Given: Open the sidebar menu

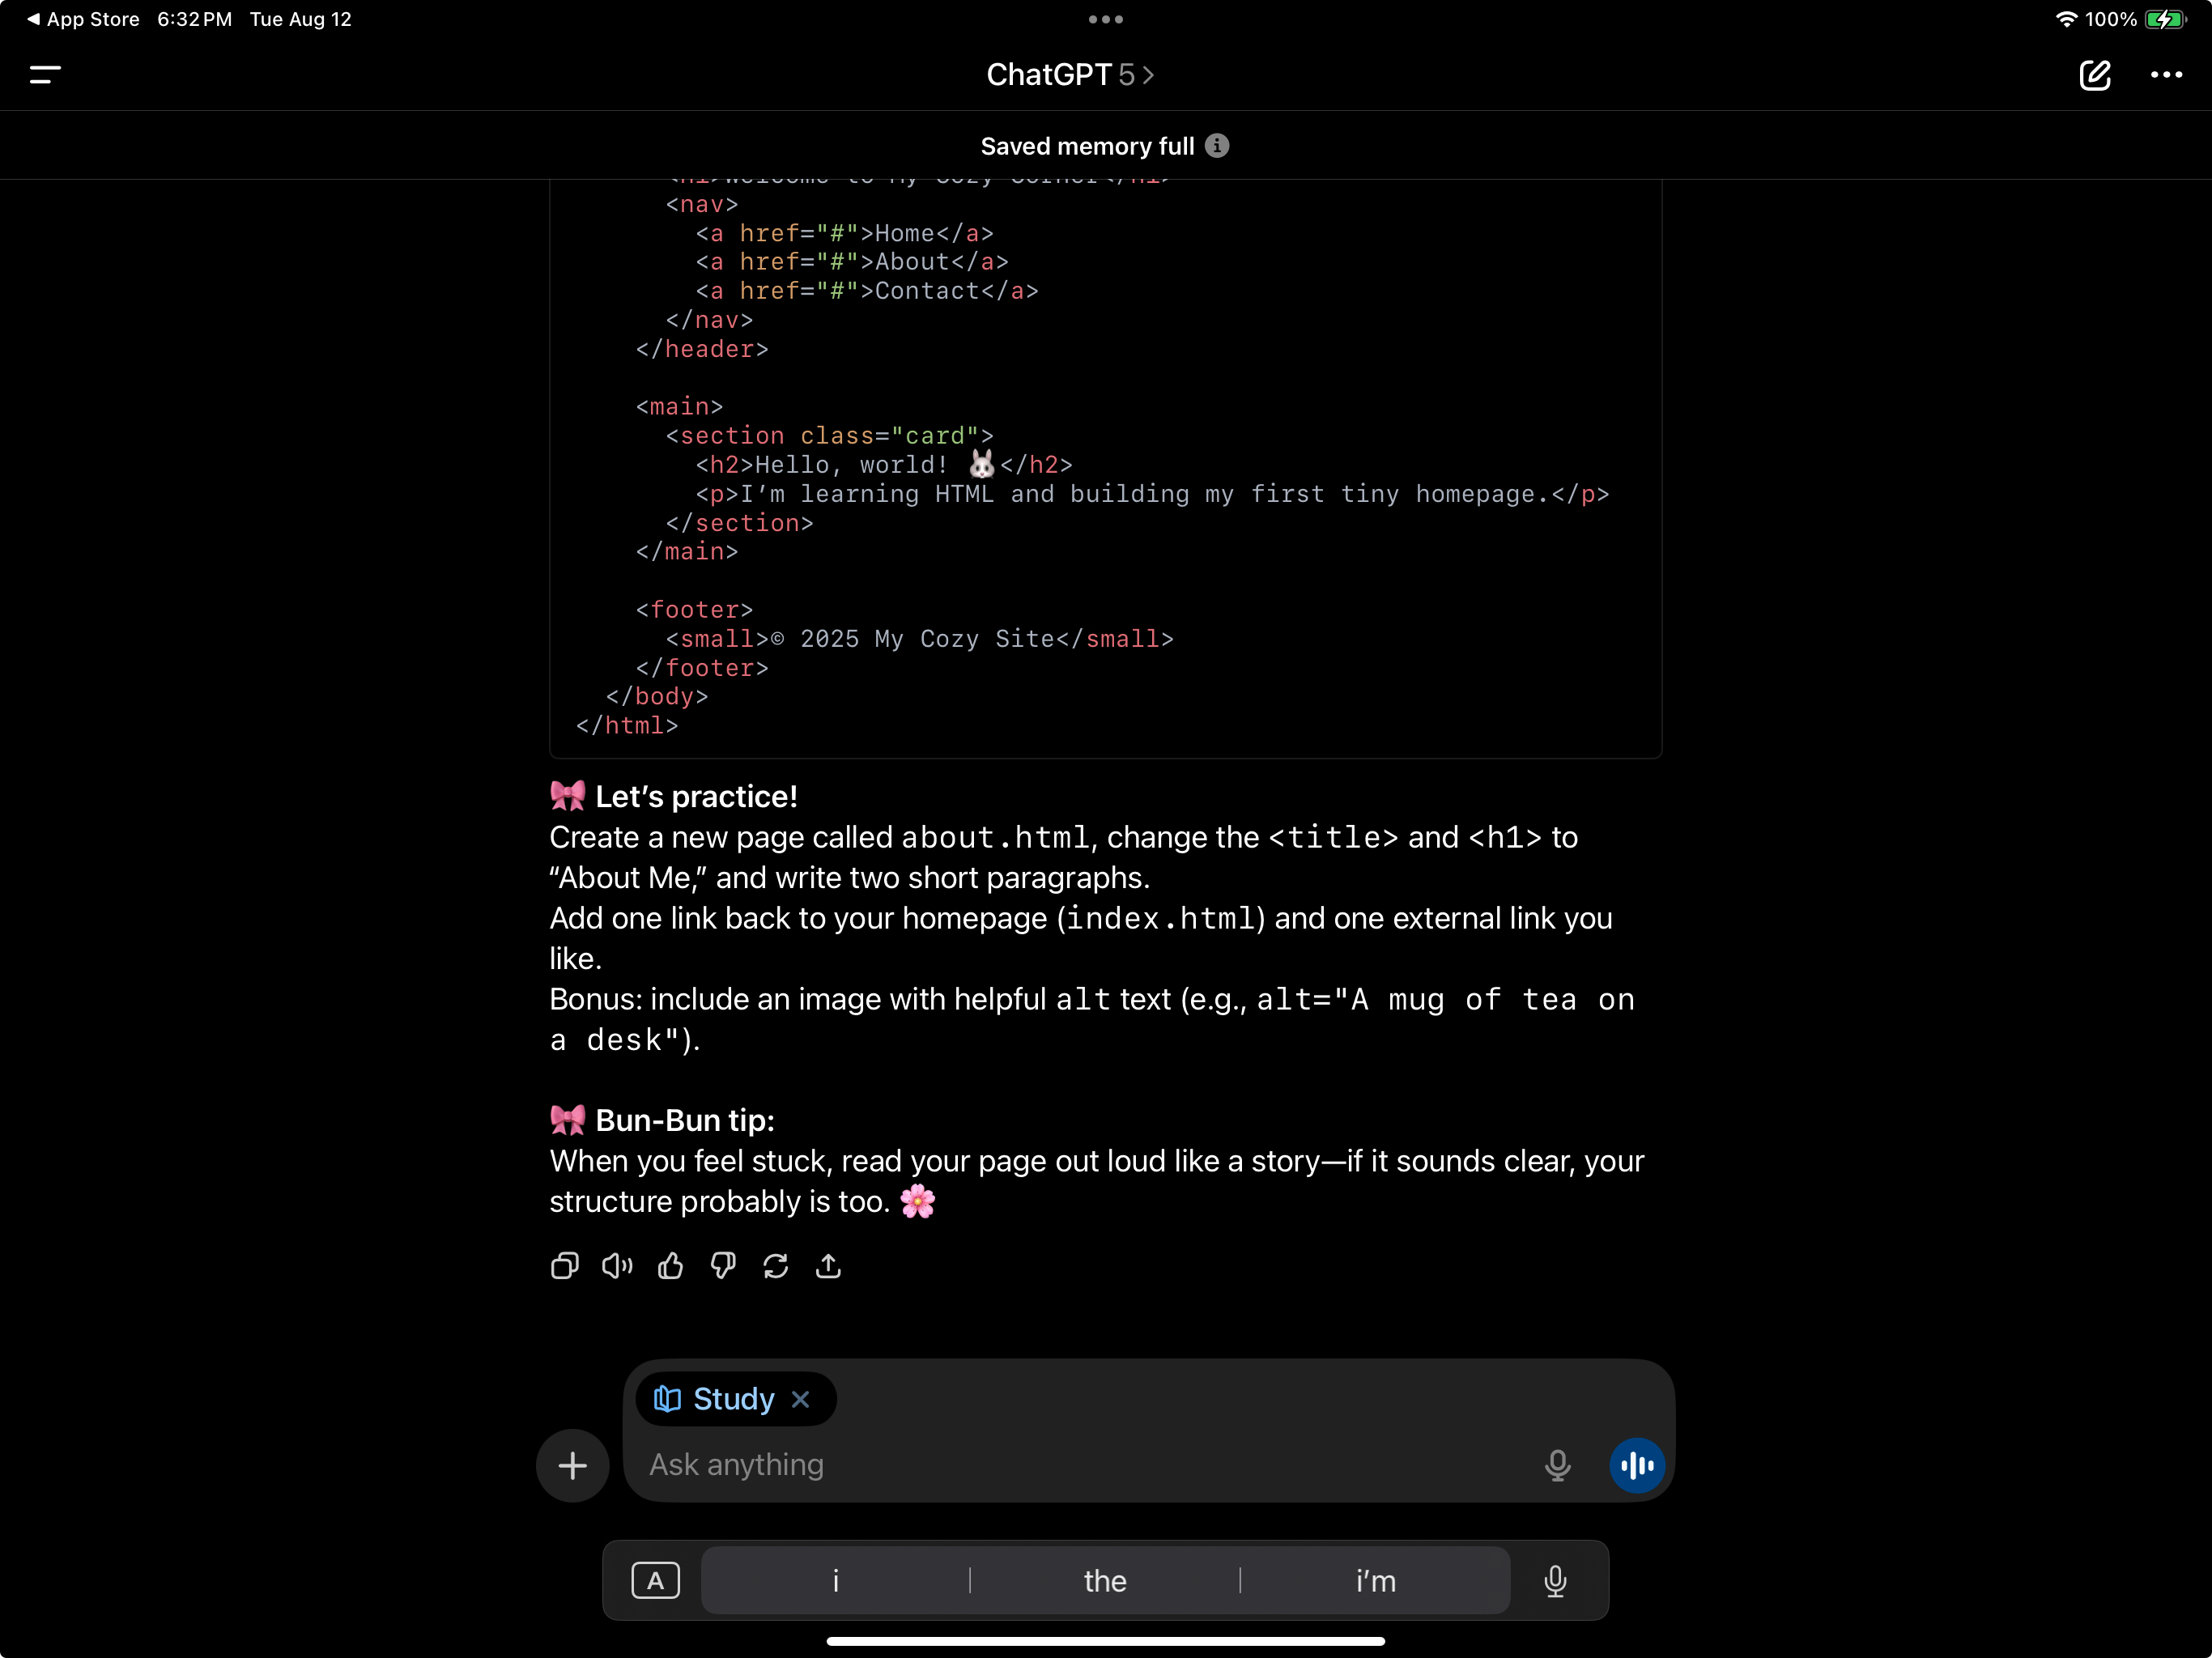Looking at the screenshot, I should (x=45, y=75).
